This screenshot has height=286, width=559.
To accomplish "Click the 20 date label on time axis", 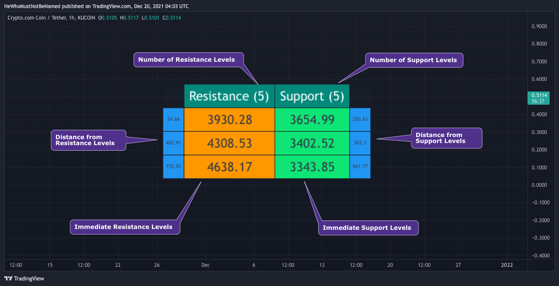I will tap(390, 265).
